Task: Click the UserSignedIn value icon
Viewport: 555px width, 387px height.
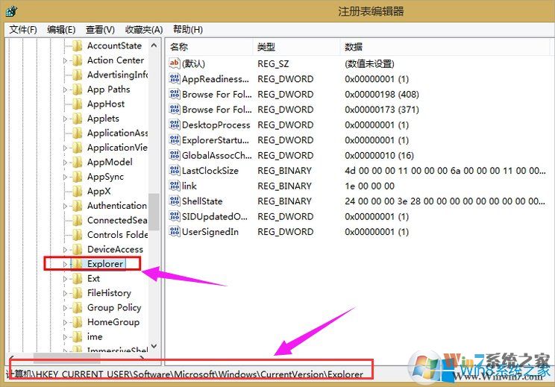Action: (175, 232)
